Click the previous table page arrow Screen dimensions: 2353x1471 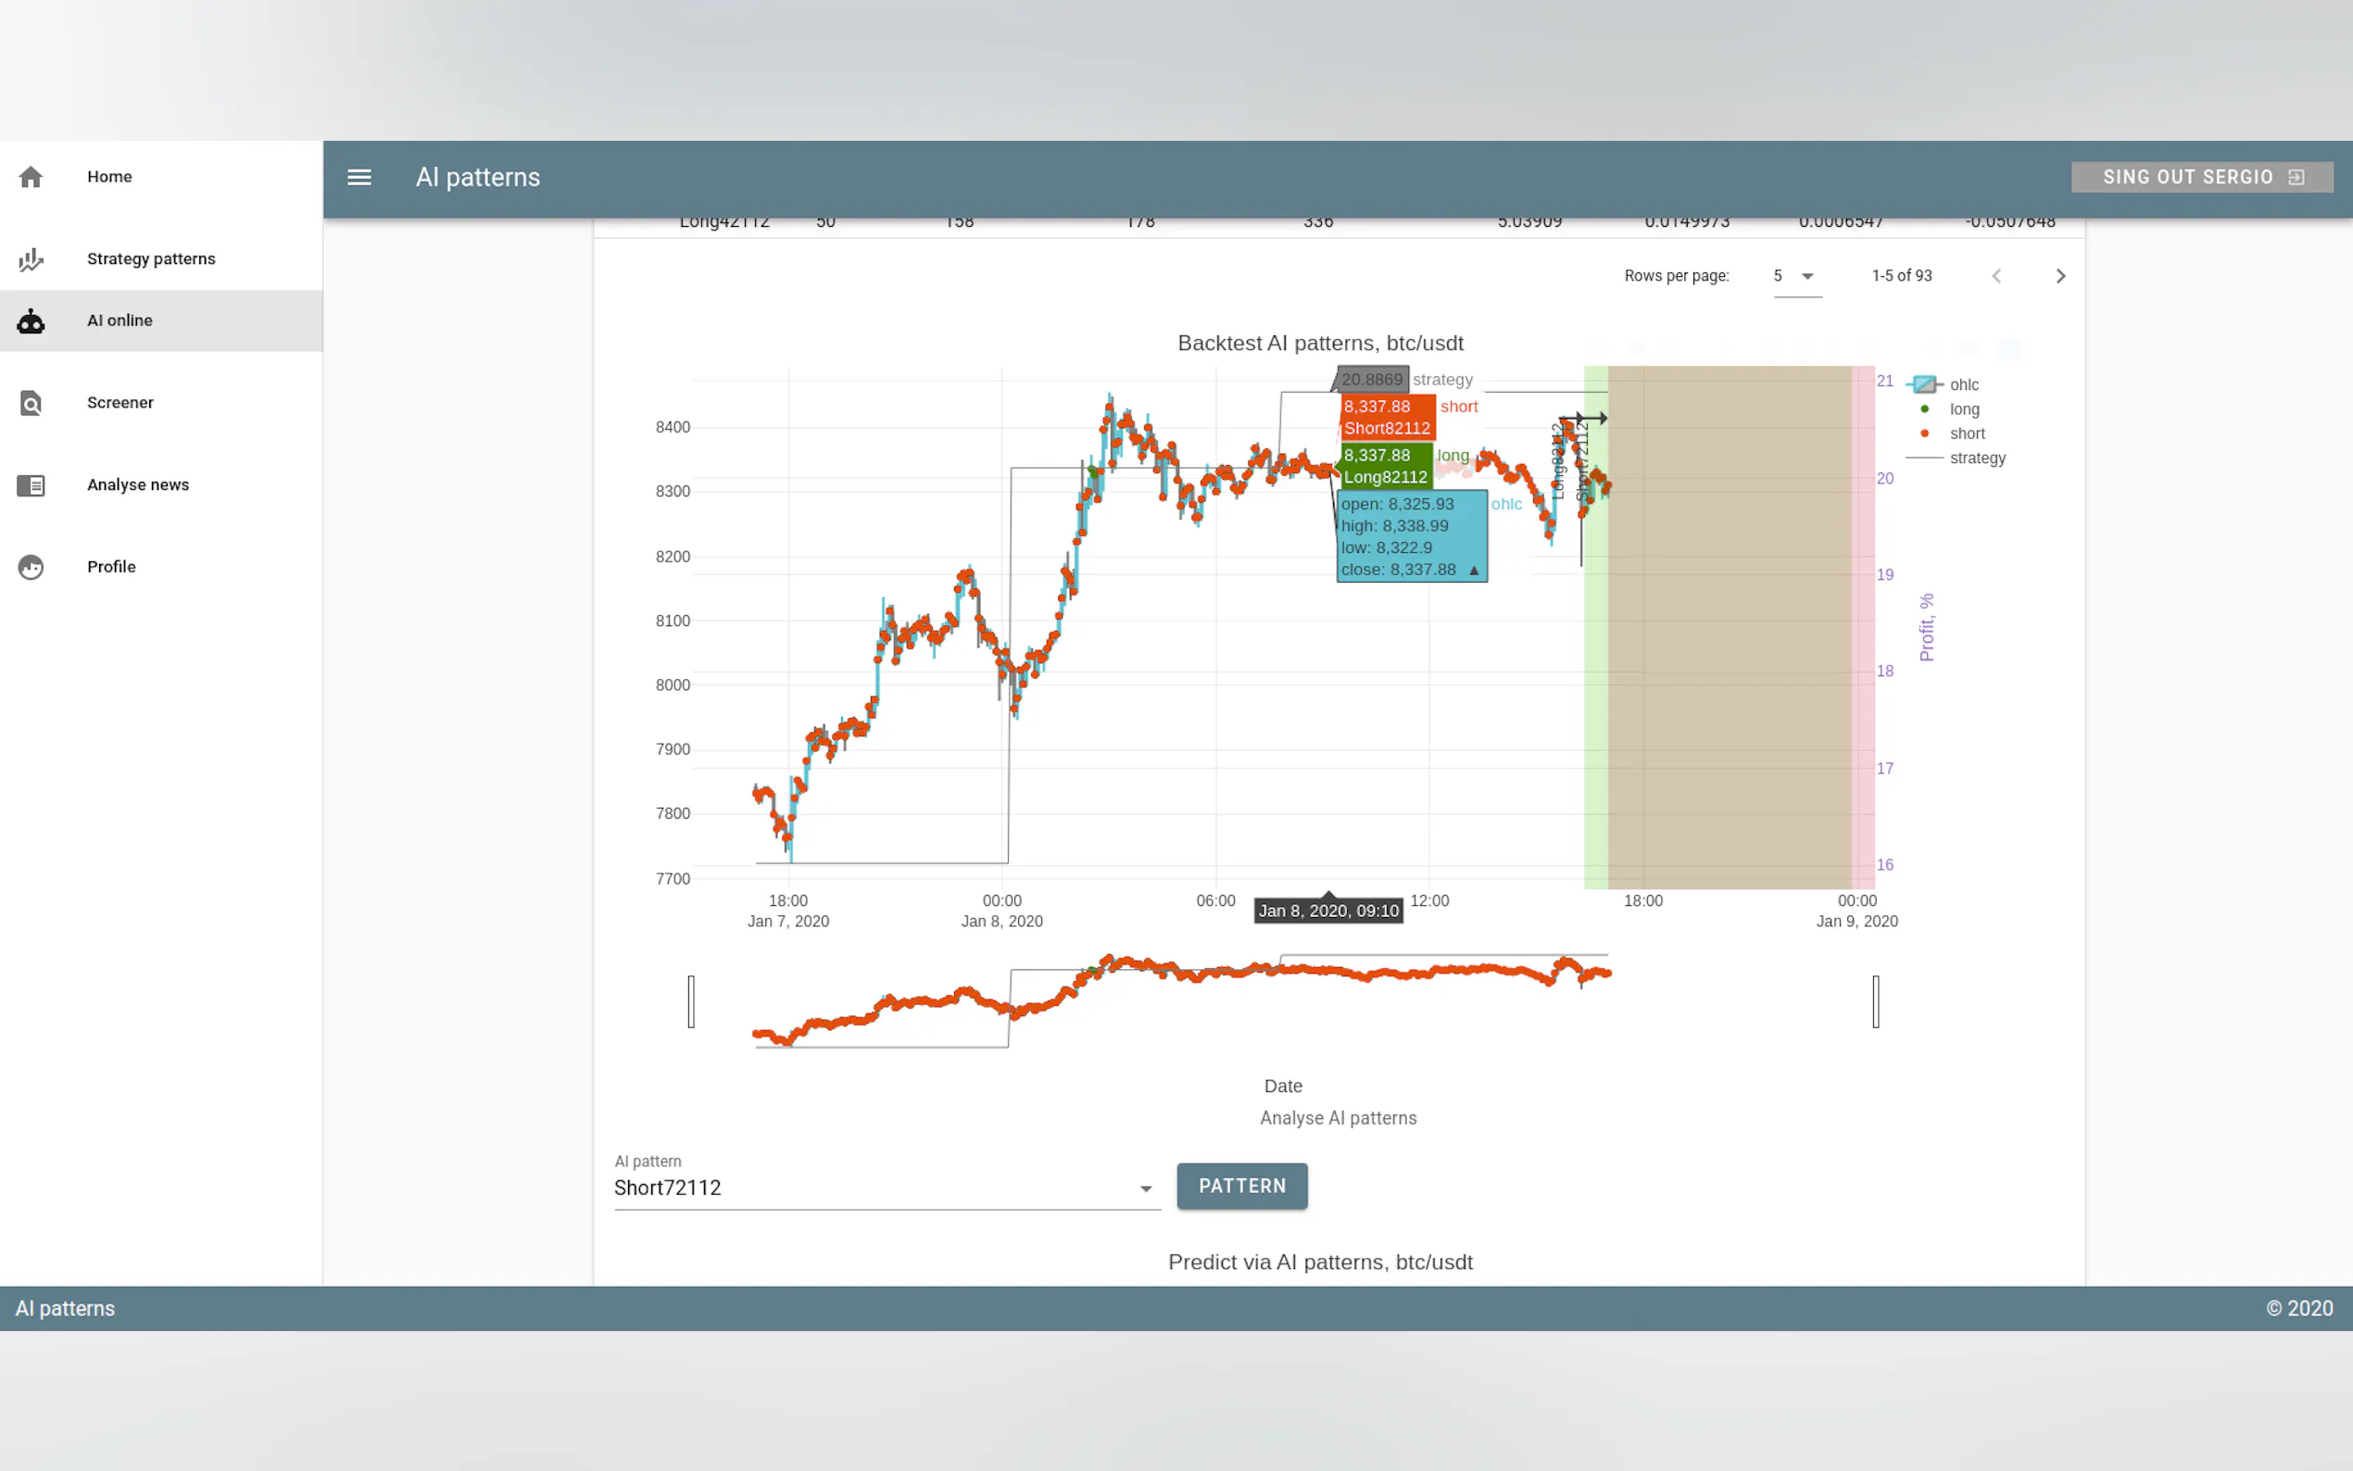click(1996, 276)
